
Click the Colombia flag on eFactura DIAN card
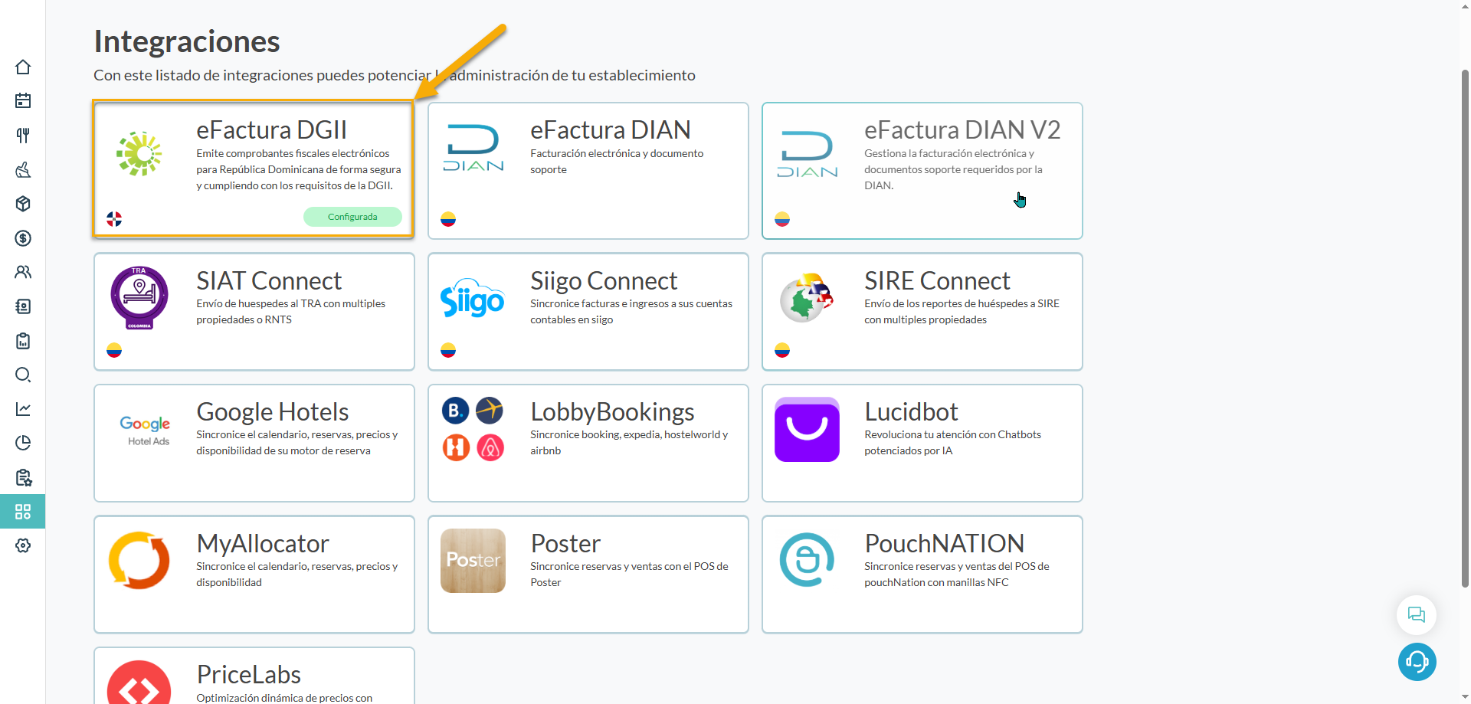(x=448, y=219)
